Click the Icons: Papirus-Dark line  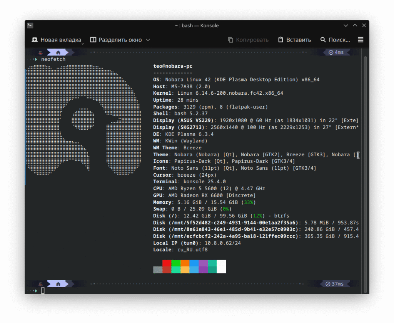click(x=224, y=161)
